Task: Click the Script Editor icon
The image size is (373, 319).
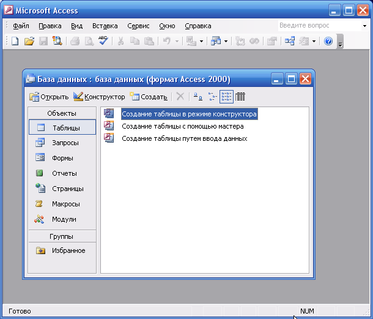Action: (254, 41)
